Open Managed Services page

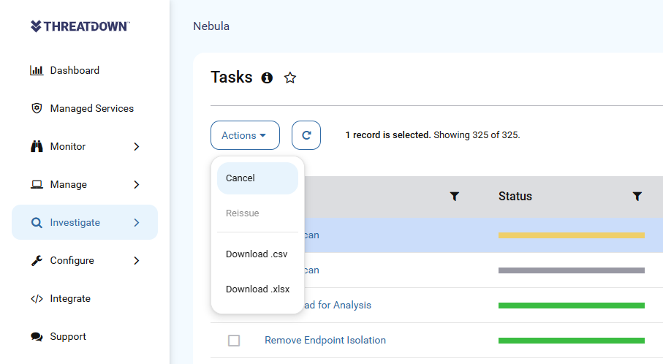[x=92, y=108]
